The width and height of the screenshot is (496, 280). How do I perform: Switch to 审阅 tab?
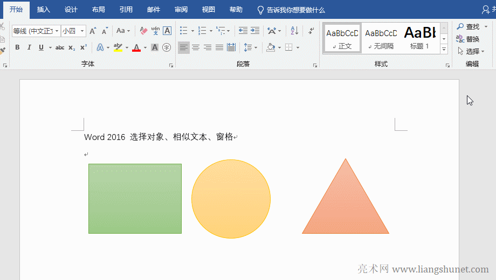(x=181, y=10)
